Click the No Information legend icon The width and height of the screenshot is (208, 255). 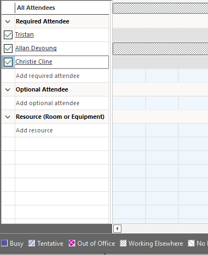pos(191,243)
